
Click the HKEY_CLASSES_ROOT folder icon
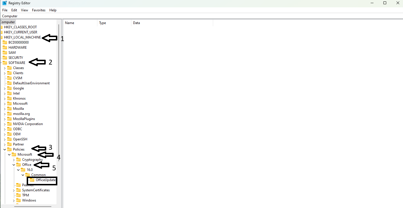[1, 27]
